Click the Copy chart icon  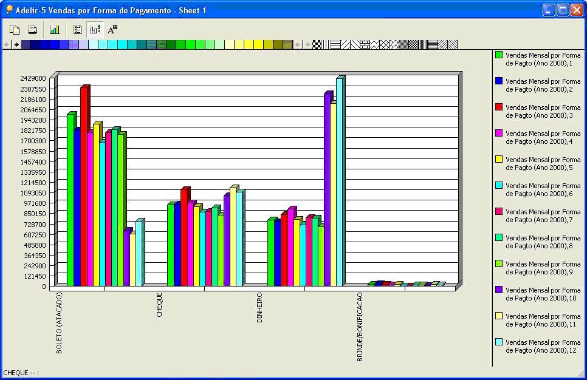pos(15,29)
